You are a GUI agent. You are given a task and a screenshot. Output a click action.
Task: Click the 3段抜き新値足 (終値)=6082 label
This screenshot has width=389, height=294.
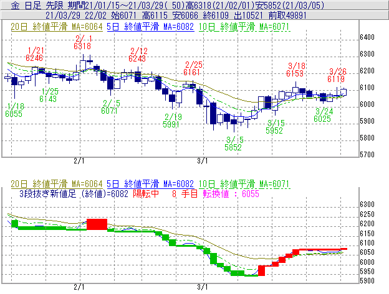tap(74, 193)
